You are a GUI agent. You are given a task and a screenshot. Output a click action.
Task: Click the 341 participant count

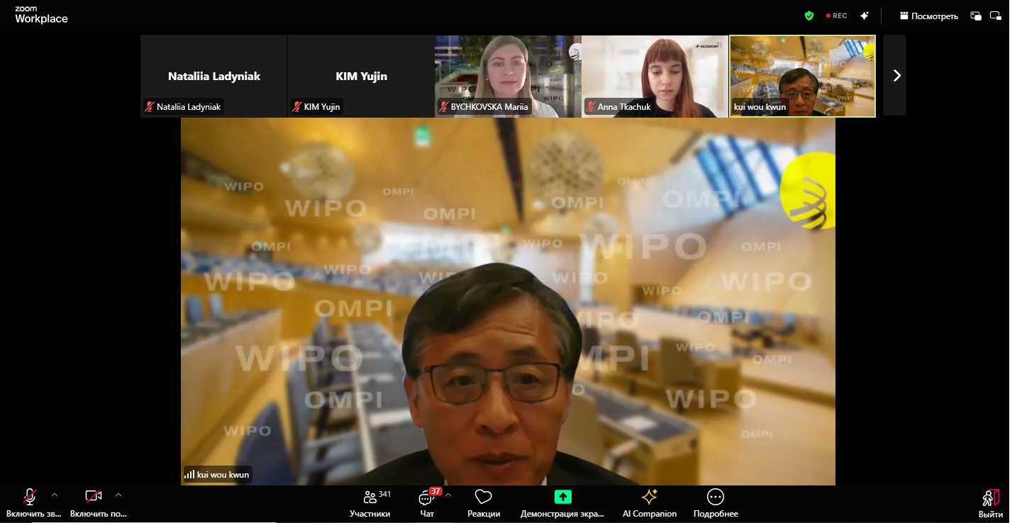click(x=385, y=494)
